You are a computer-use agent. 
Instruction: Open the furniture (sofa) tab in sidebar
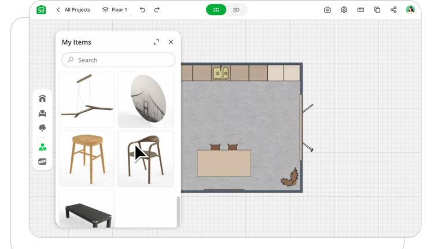coord(42,113)
